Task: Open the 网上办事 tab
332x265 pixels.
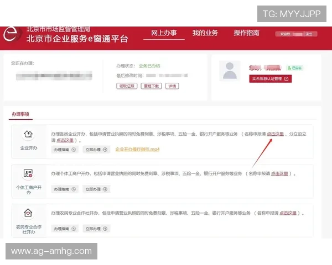Action: (x=164, y=33)
